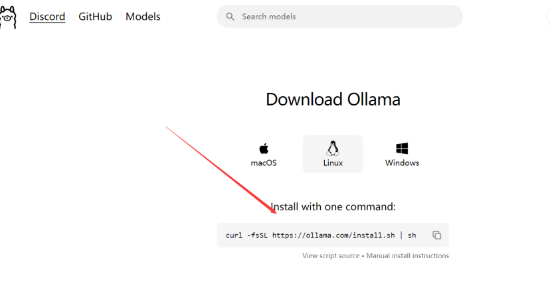This screenshot has height=284, width=552.
Task: Select the Windows download tab
Action: tap(402, 155)
